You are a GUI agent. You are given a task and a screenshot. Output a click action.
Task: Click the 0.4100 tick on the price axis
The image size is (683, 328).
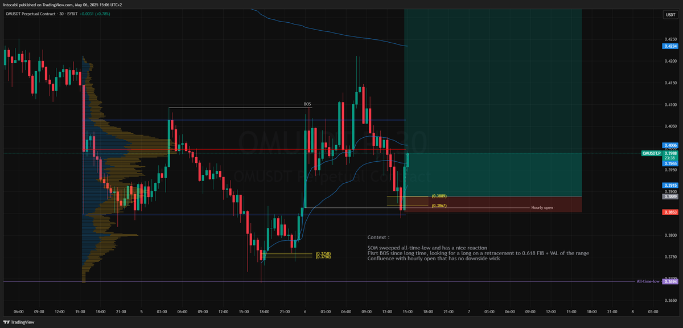(x=669, y=105)
